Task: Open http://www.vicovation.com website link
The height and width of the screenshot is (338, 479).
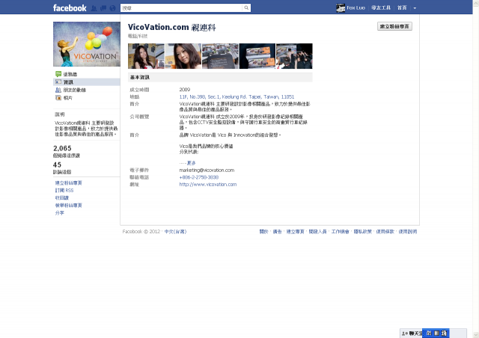Action: point(208,185)
